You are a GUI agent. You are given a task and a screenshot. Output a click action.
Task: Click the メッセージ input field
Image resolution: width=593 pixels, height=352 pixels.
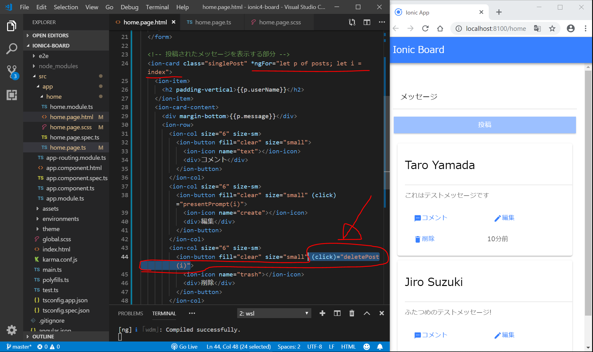pyautogui.click(x=484, y=97)
